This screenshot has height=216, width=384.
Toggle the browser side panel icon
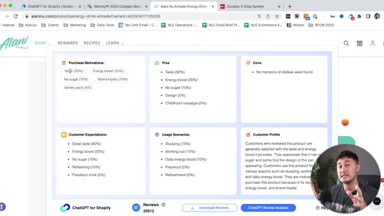pos(368,16)
